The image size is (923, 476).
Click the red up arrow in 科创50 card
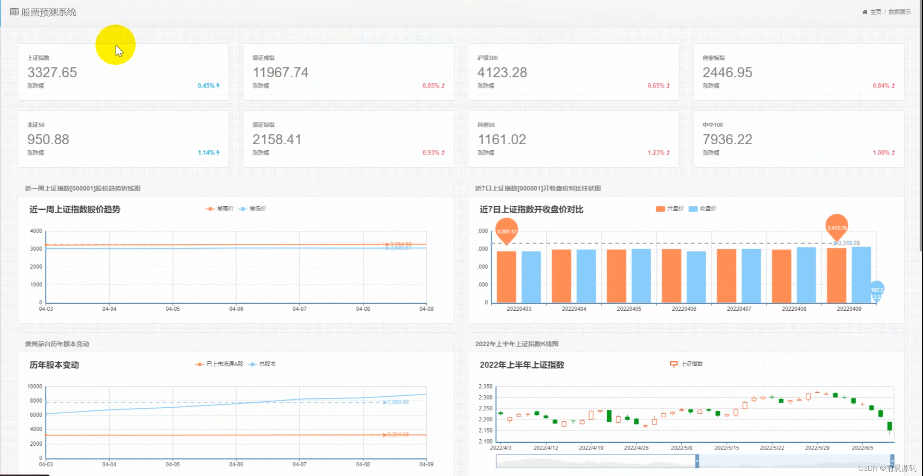pyautogui.click(x=668, y=153)
